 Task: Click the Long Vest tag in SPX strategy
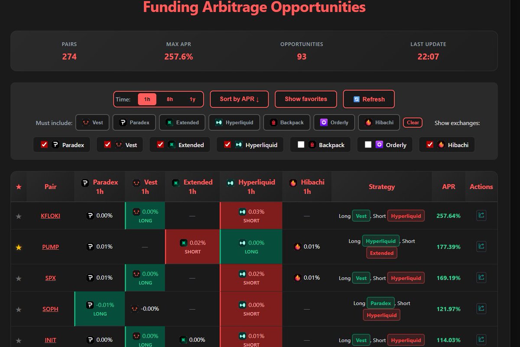(361, 278)
